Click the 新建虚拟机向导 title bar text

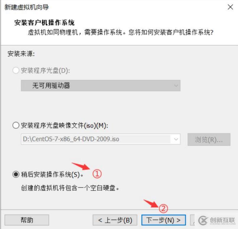coord(27,7)
